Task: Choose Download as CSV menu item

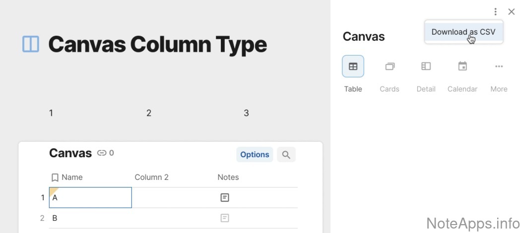Action: coord(463,32)
